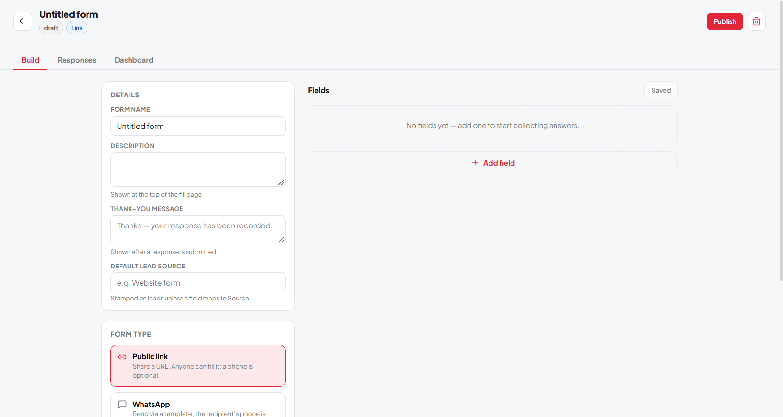The width and height of the screenshot is (783, 417).
Task: Click the back arrow button
Action: point(22,21)
